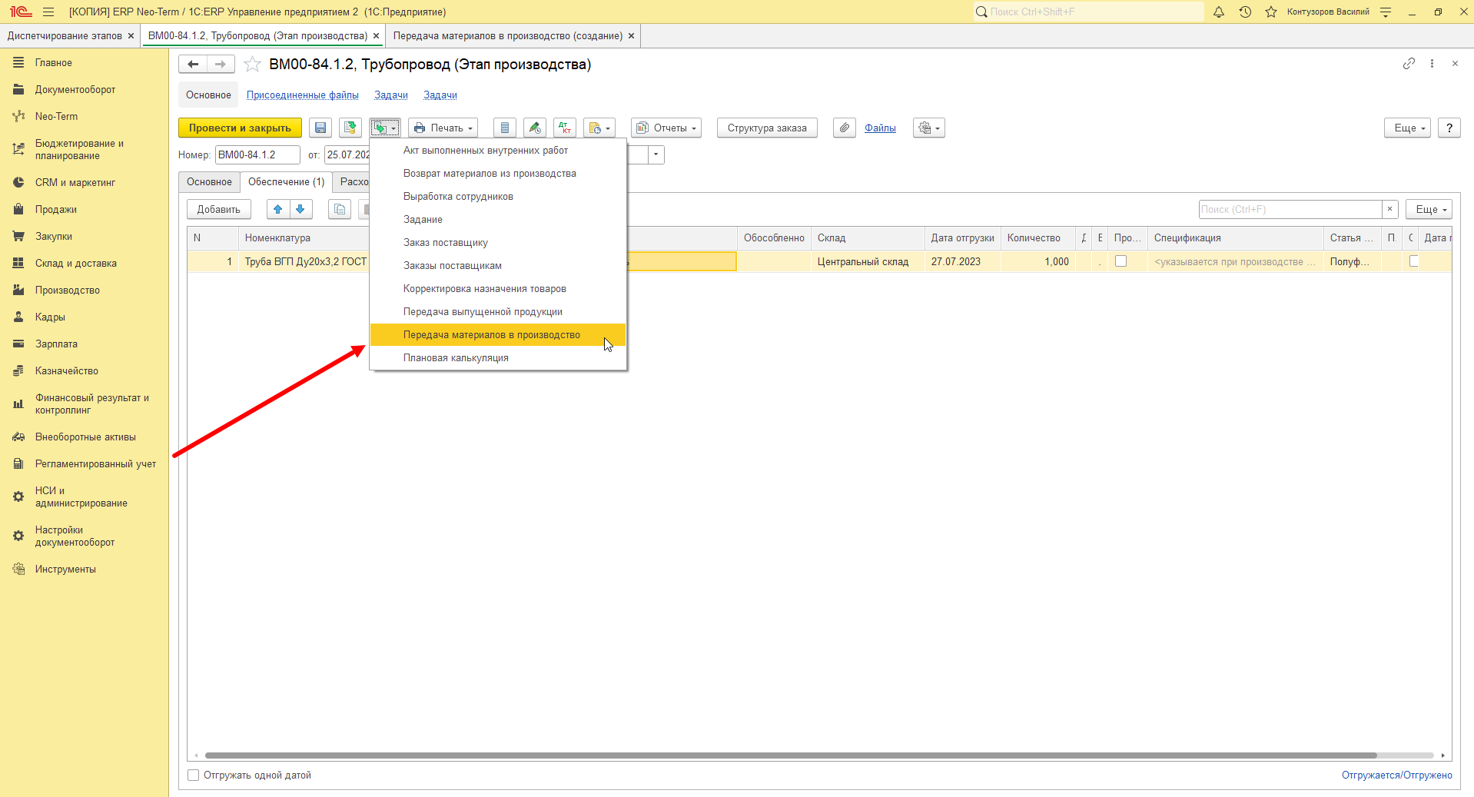
Task: Enable Отгружать одной датой checkbox
Action: [194, 775]
